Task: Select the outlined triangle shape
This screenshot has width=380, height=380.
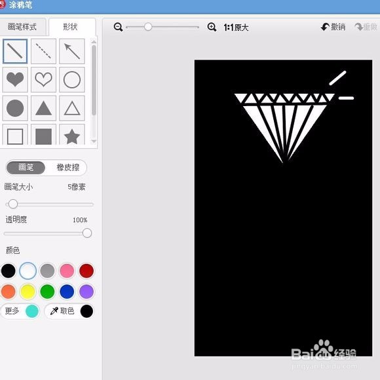Action: pyautogui.click(x=72, y=108)
